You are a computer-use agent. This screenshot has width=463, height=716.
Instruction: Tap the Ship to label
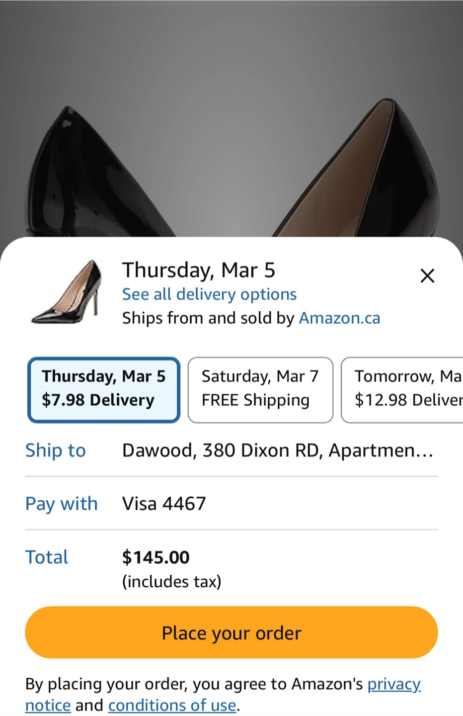tap(56, 450)
